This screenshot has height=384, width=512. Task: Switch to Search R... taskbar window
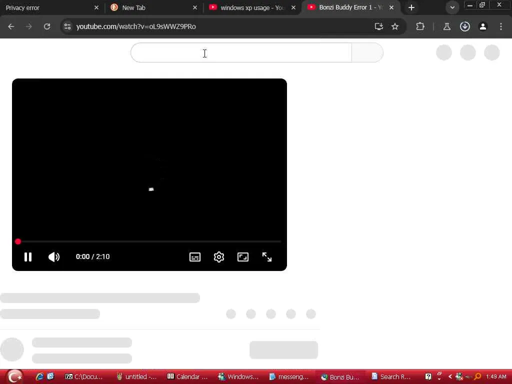pyautogui.click(x=392, y=377)
